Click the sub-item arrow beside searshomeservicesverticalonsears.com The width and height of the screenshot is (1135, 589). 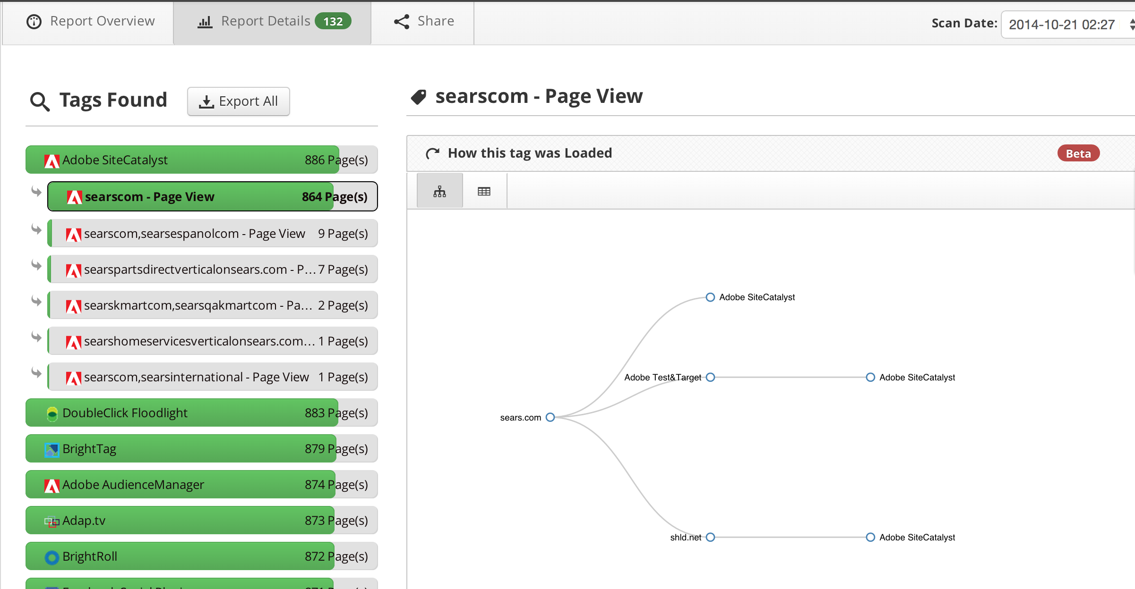click(x=36, y=337)
